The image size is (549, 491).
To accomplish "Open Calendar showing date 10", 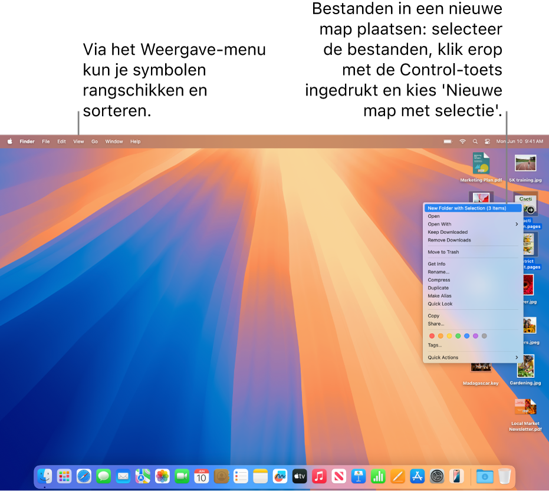I will [202, 476].
